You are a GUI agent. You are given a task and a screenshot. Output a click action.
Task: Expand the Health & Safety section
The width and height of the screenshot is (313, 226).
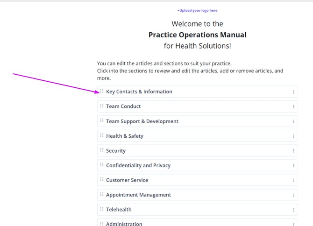click(125, 136)
